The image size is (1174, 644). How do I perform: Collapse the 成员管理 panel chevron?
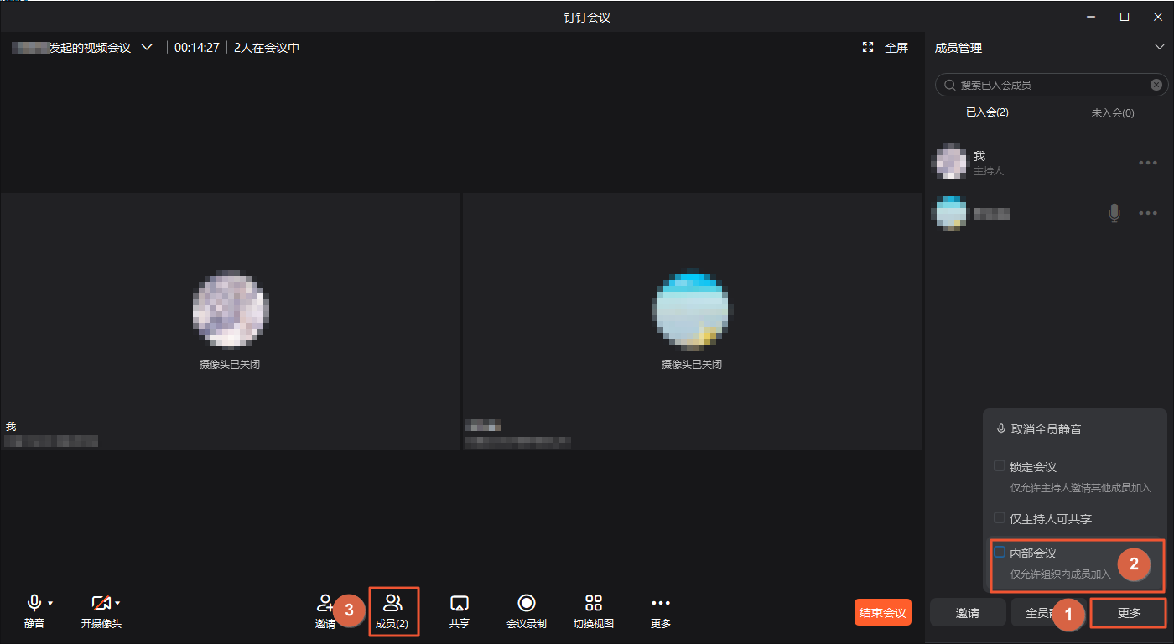point(1160,48)
